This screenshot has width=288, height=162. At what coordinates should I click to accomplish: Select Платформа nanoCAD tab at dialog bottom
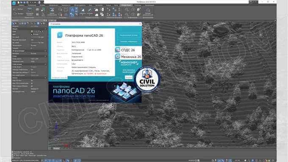point(59,77)
